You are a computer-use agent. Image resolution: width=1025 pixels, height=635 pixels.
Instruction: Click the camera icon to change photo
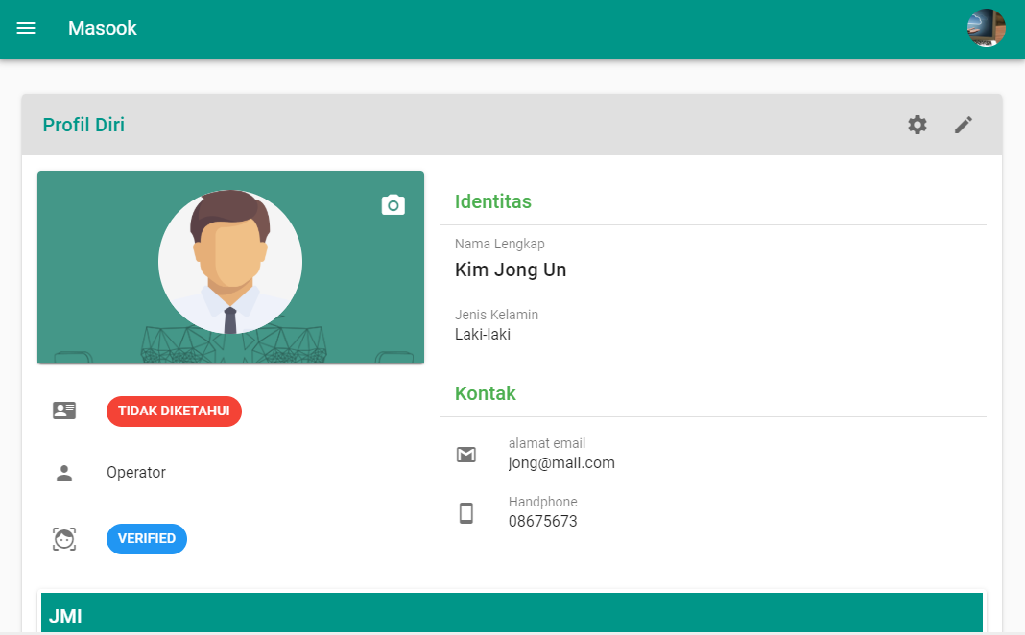click(x=393, y=204)
